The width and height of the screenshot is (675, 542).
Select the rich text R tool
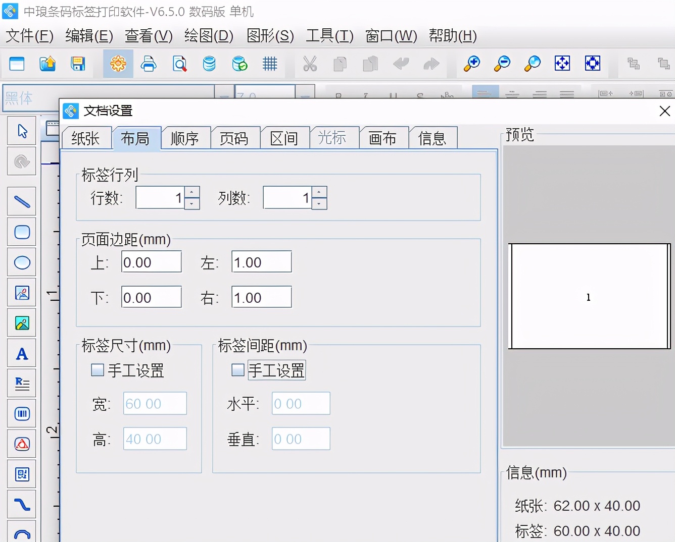coord(22,384)
